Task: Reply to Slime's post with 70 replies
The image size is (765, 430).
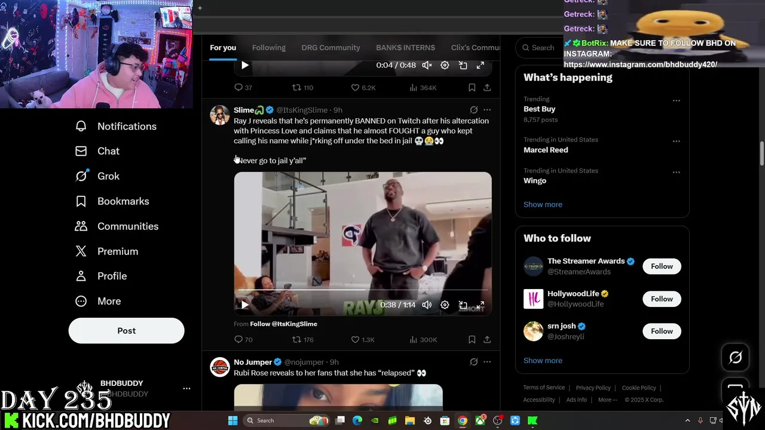Action: pos(243,339)
